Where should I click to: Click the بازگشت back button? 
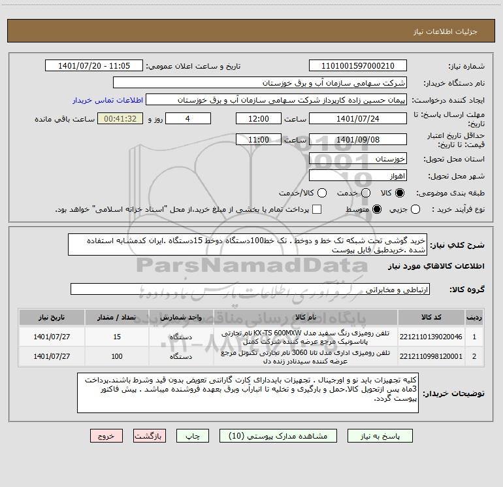150,436
